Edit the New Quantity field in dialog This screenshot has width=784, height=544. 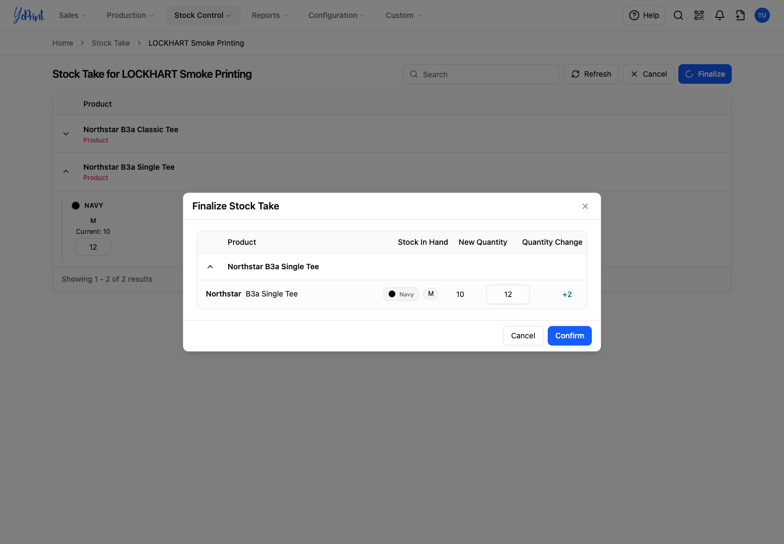[x=508, y=294]
